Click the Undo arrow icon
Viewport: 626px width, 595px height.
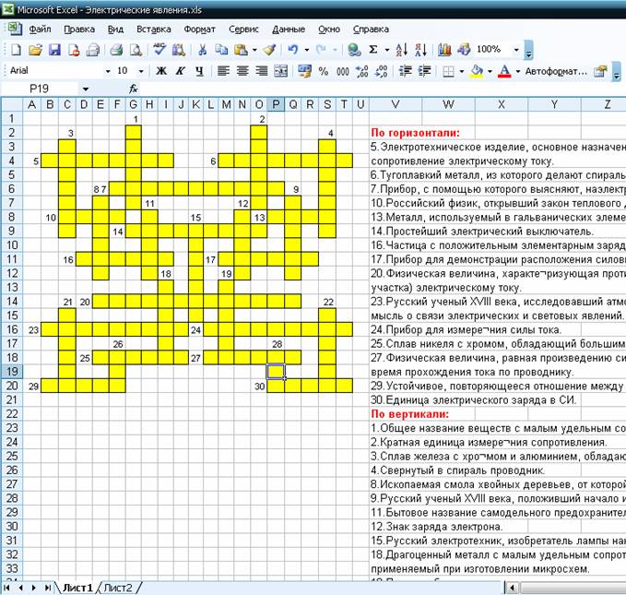293,50
